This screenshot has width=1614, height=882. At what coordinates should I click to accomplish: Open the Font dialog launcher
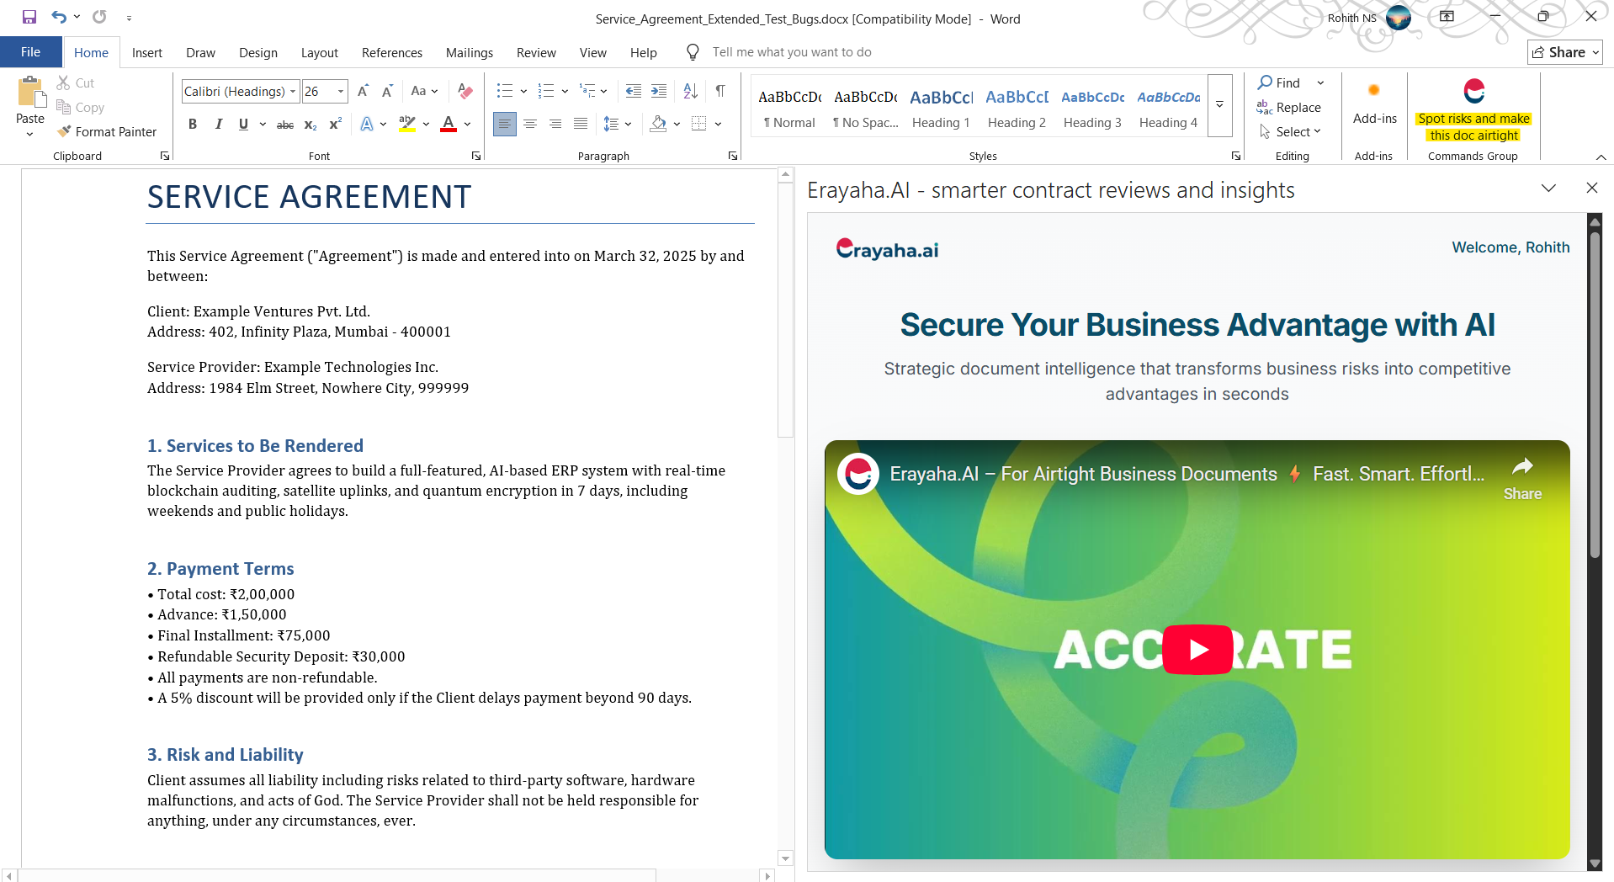click(x=476, y=156)
